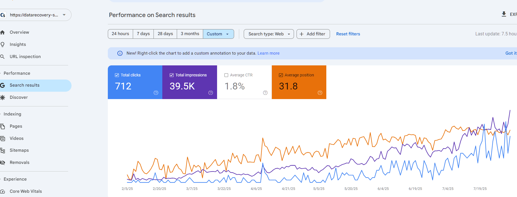Open Pages report in the sidebar
The width and height of the screenshot is (517, 197).
16,126
